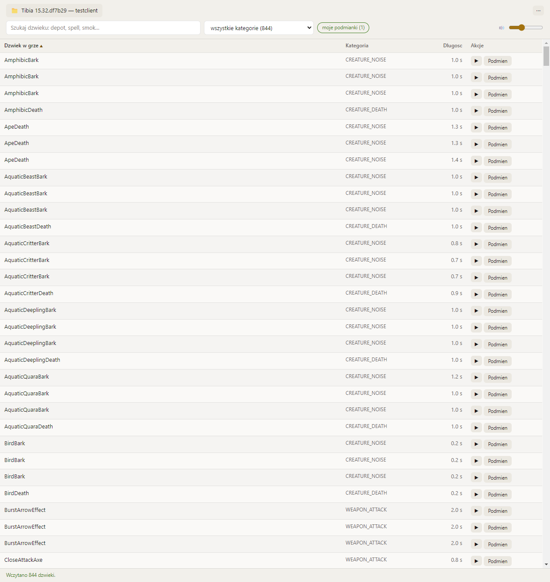Screen dimensions: 550x582
Task: Open the wszystkie kategorie (844) dropdown
Action: click(x=259, y=28)
